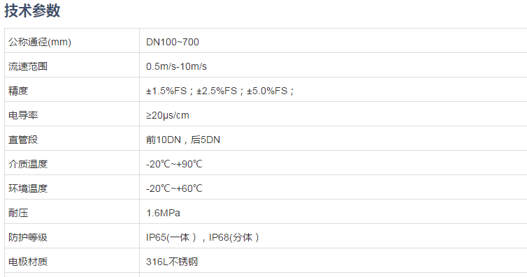
Task: Select the 直管段 label cell
Action: point(72,138)
